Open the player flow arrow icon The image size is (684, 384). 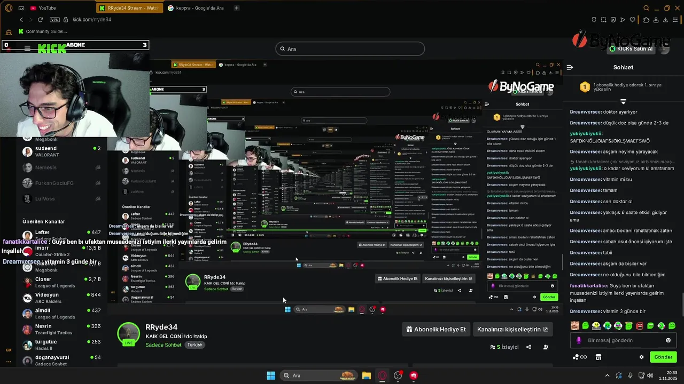[623, 20]
